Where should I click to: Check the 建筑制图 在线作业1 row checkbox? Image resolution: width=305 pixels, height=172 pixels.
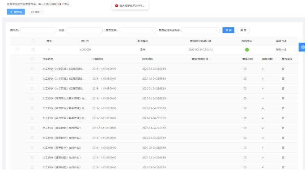(x=32, y=158)
